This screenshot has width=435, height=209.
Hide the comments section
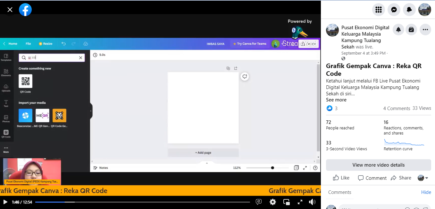click(x=426, y=192)
